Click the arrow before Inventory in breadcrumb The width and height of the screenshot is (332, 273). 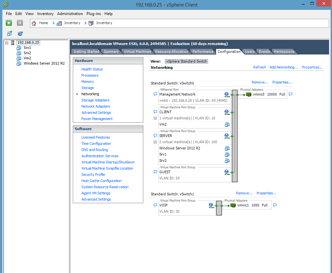coord(54,23)
